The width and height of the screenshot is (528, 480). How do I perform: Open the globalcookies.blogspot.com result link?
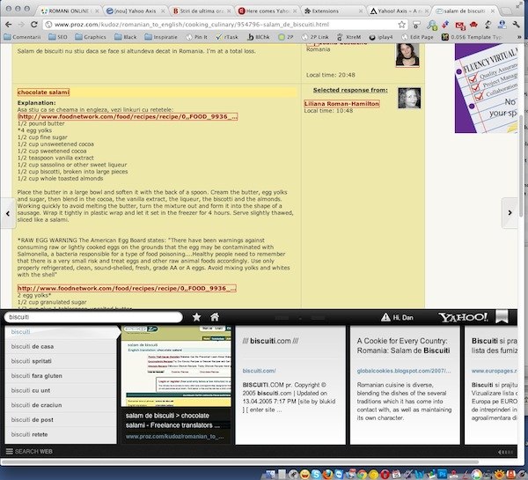(x=404, y=371)
